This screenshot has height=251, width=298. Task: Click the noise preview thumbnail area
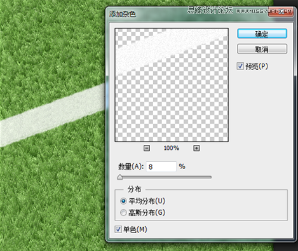click(172, 85)
